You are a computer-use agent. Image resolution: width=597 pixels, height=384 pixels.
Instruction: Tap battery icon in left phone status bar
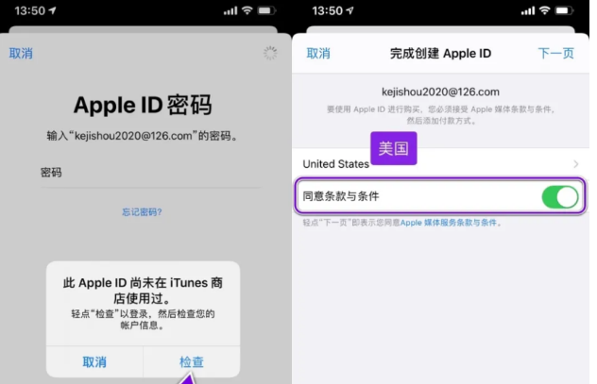click(266, 10)
